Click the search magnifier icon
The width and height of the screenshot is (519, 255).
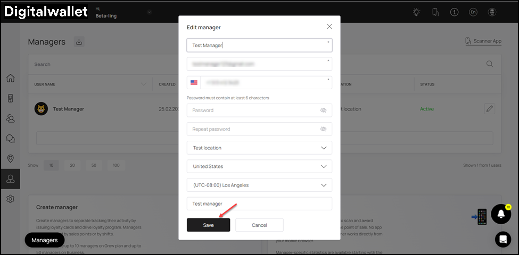click(x=490, y=64)
